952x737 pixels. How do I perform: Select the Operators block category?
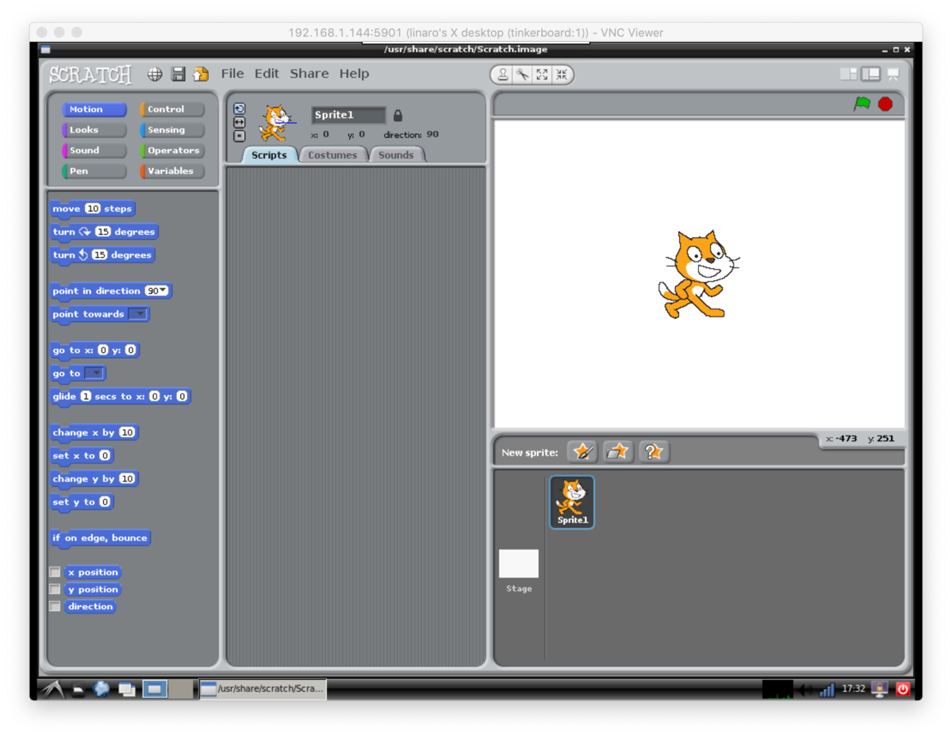click(x=172, y=151)
